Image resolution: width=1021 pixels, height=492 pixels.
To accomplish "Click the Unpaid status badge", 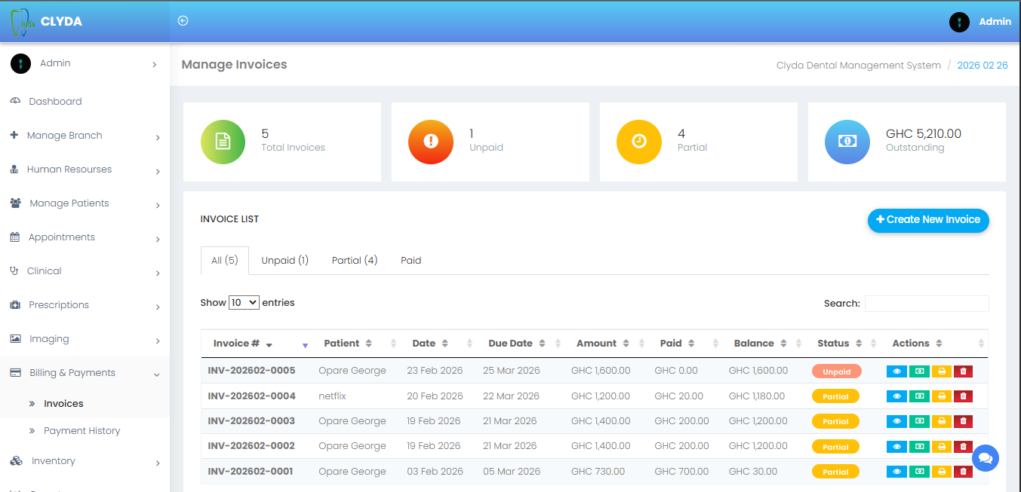I will tap(836, 371).
